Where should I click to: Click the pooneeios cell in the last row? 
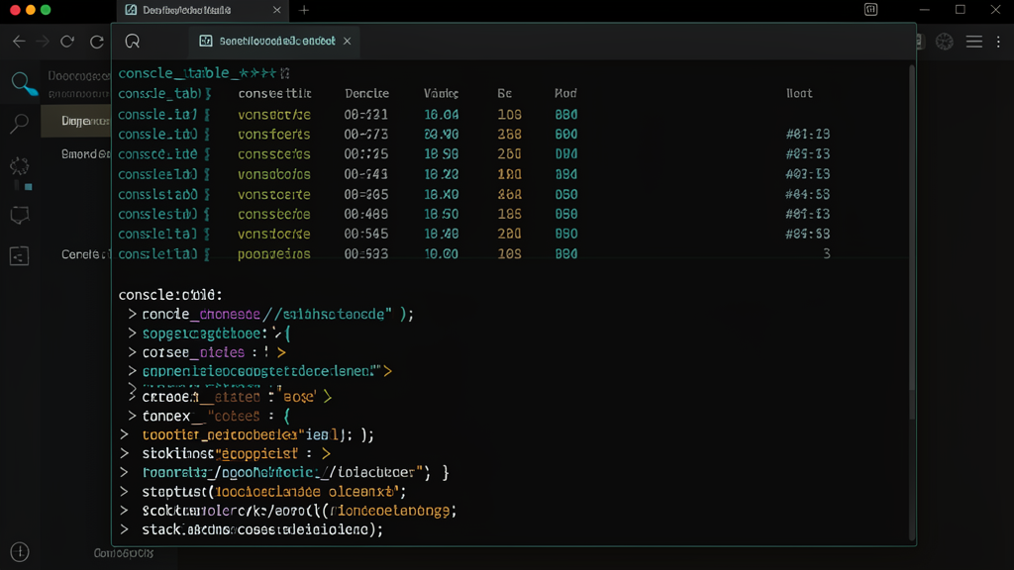click(x=273, y=254)
